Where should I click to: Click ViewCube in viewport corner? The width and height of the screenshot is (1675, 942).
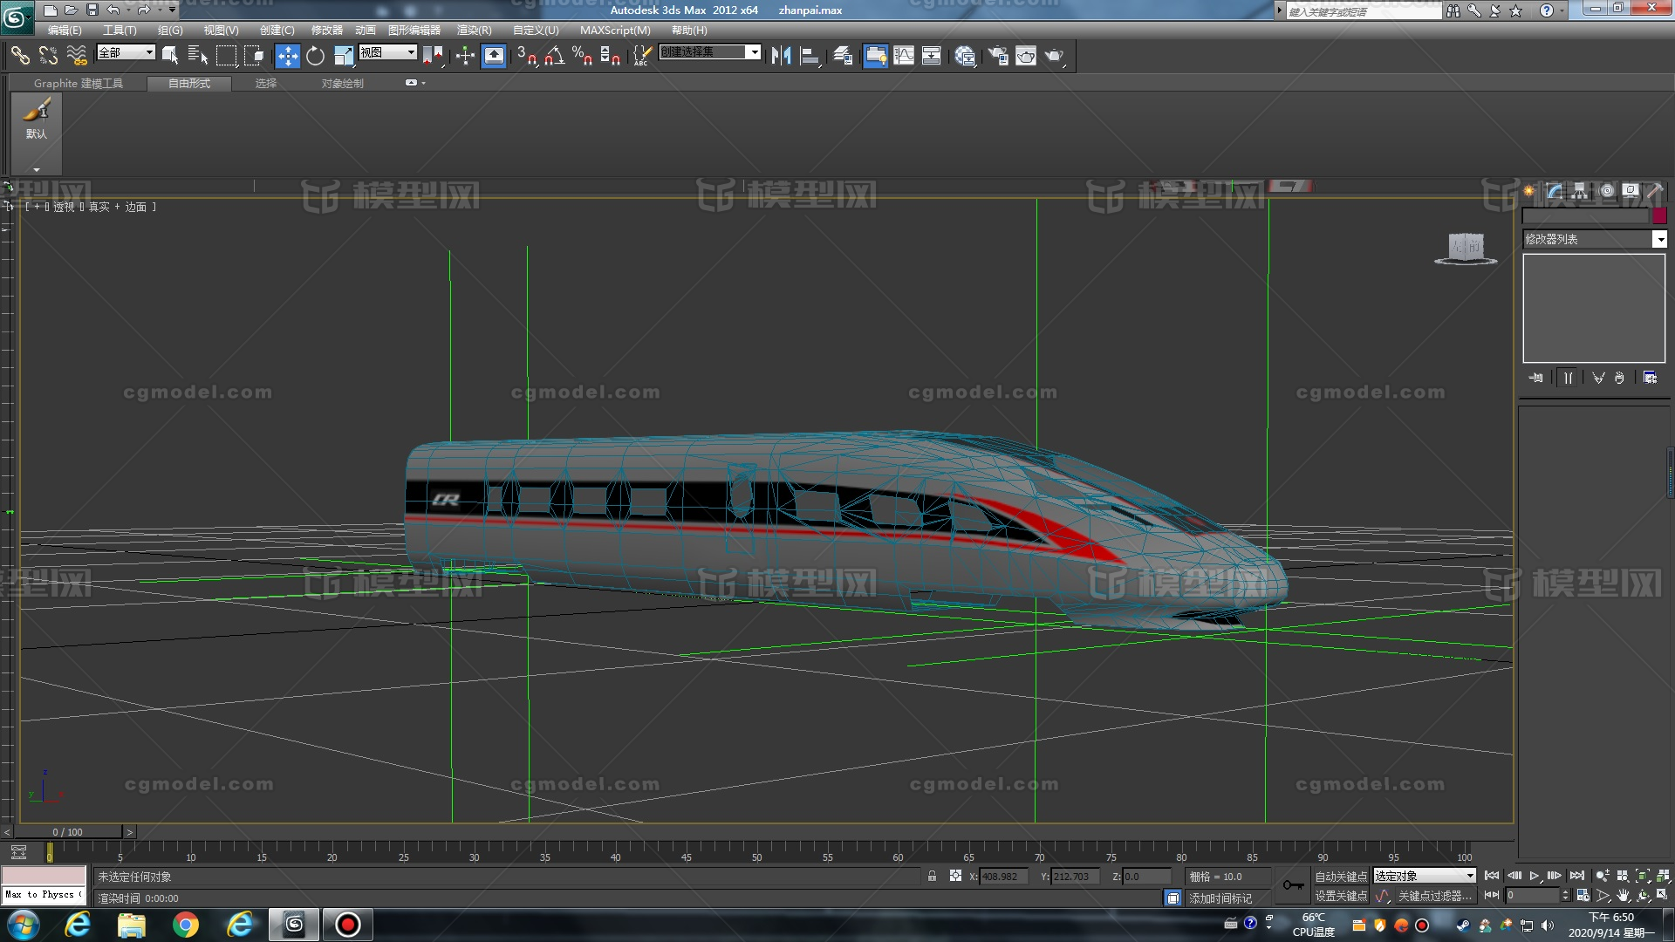coord(1466,249)
